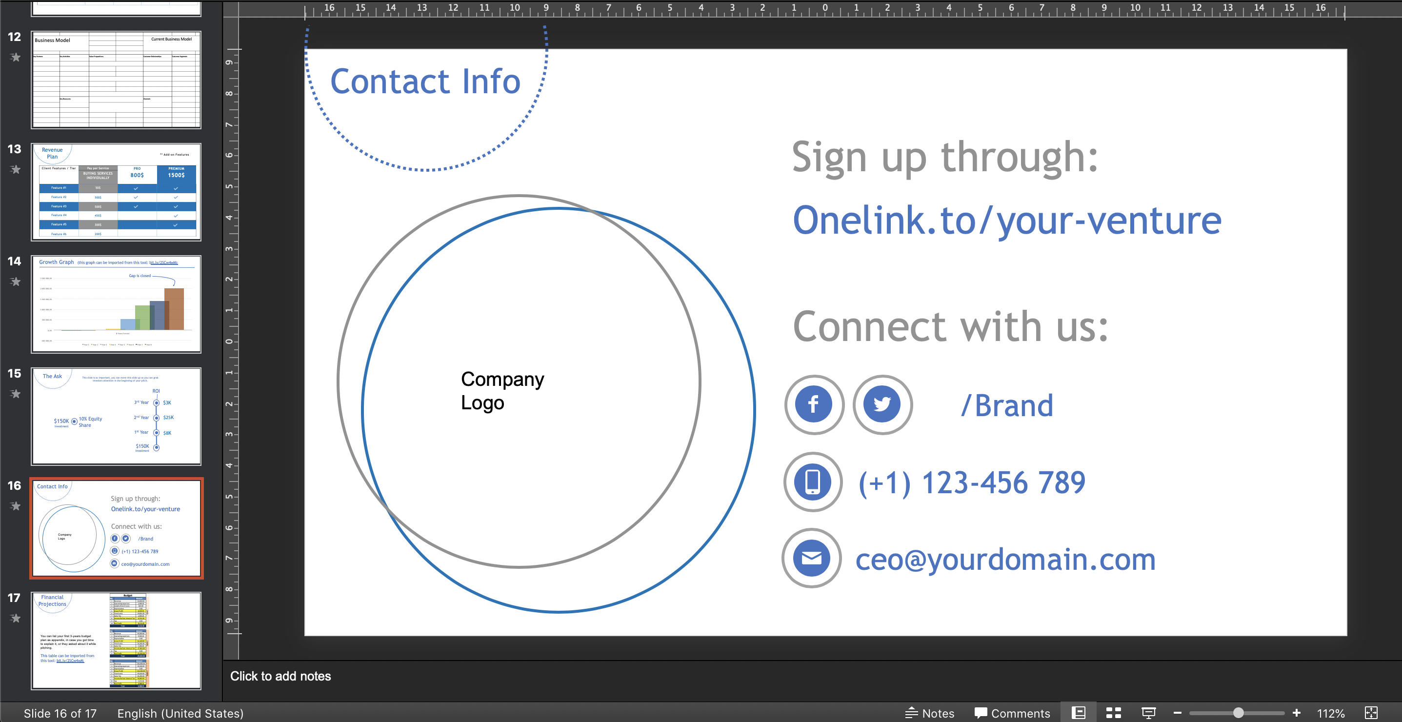The height and width of the screenshot is (722, 1402).
Task: Select the 'Company Logo' placeholder text
Action: pyautogui.click(x=502, y=391)
